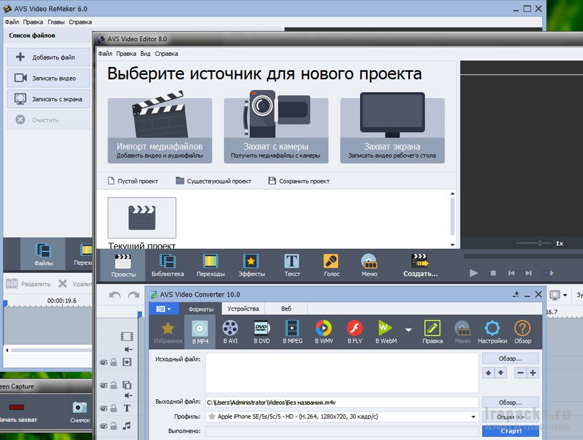Open the Voice (Голос) recorder
583x440 pixels.
click(x=331, y=265)
